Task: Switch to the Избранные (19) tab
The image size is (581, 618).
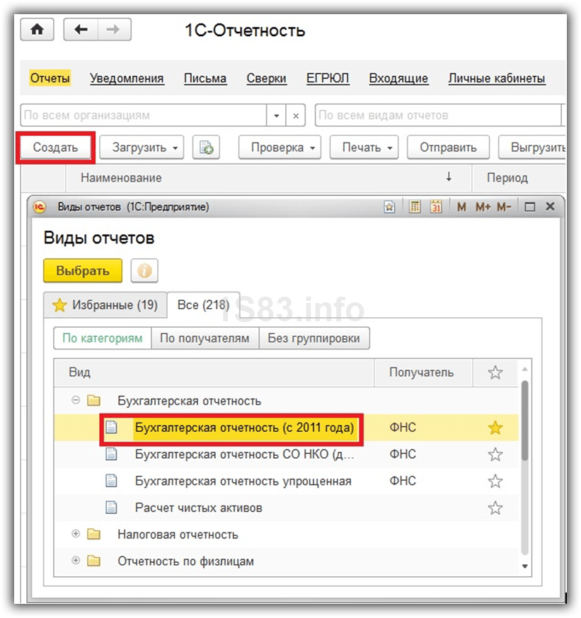Action: point(105,305)
